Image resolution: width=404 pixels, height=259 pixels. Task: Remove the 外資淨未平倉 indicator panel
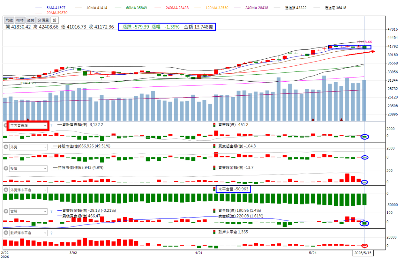5,190
